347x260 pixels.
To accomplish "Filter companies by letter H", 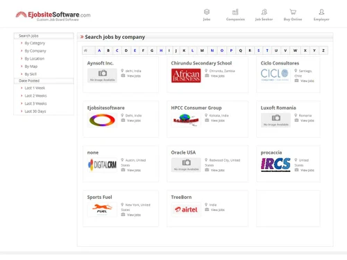I will coord(161,51).
